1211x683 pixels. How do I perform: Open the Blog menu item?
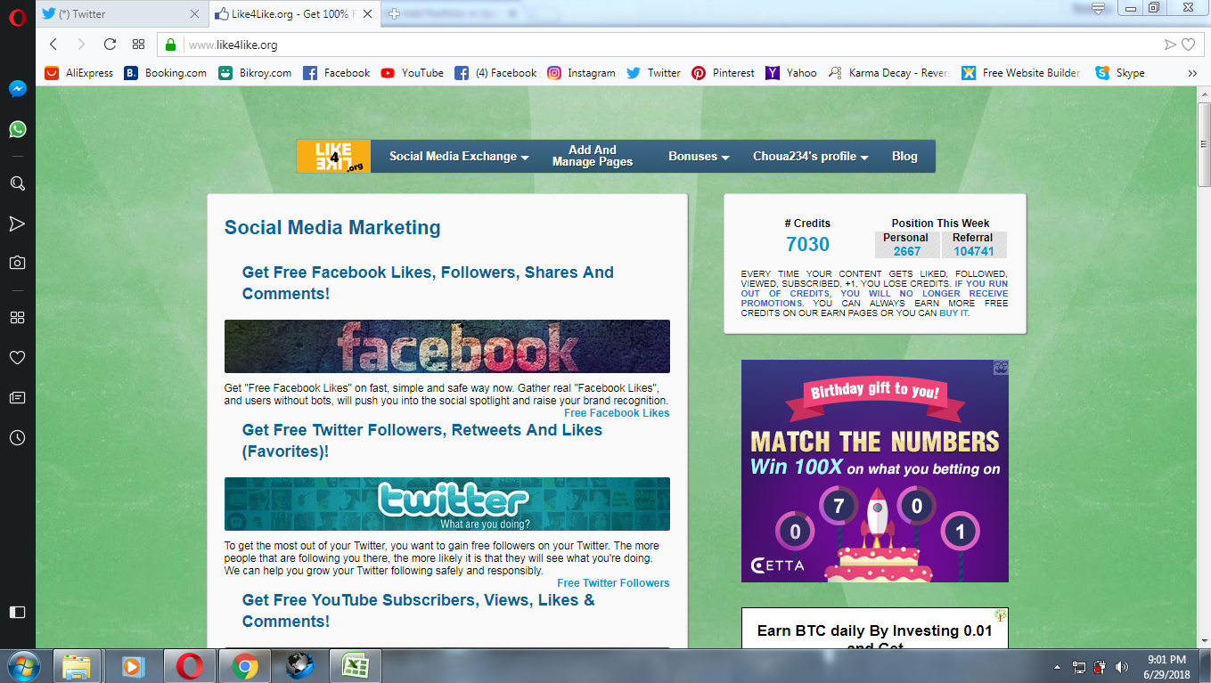pos(904,156)
